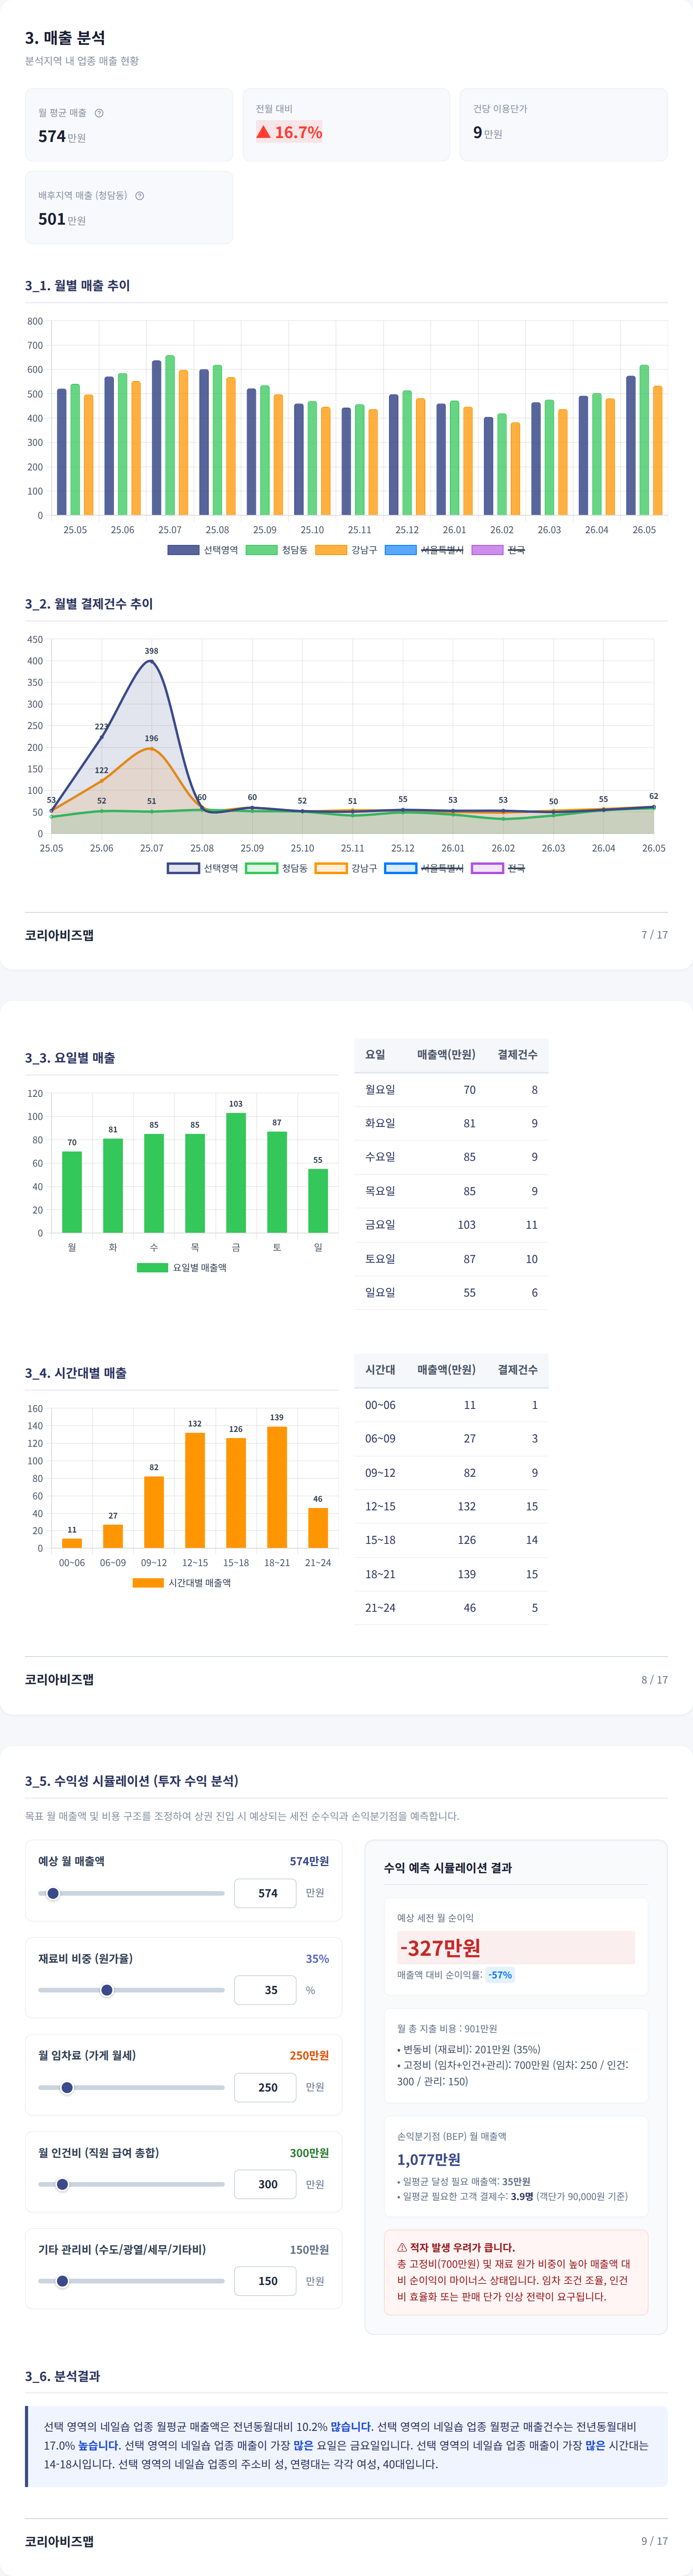Click the 3_5. 수익성 시뮬레이션 heading

[x=132, y=1781]
